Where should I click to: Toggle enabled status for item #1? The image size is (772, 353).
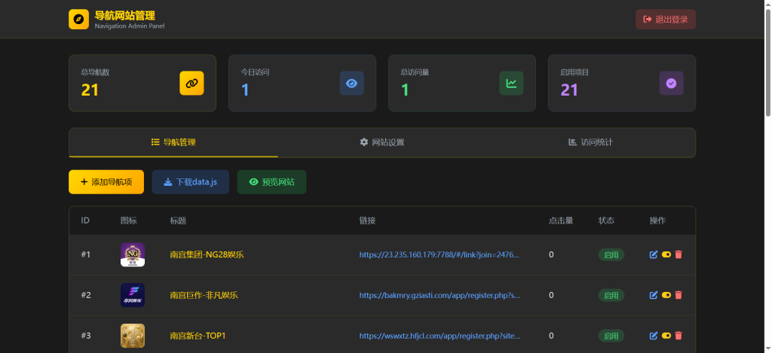point(666,254)
